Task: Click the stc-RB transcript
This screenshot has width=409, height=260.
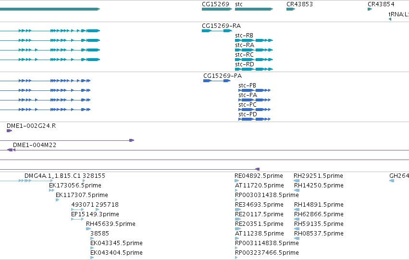Action: pos(254,40)
